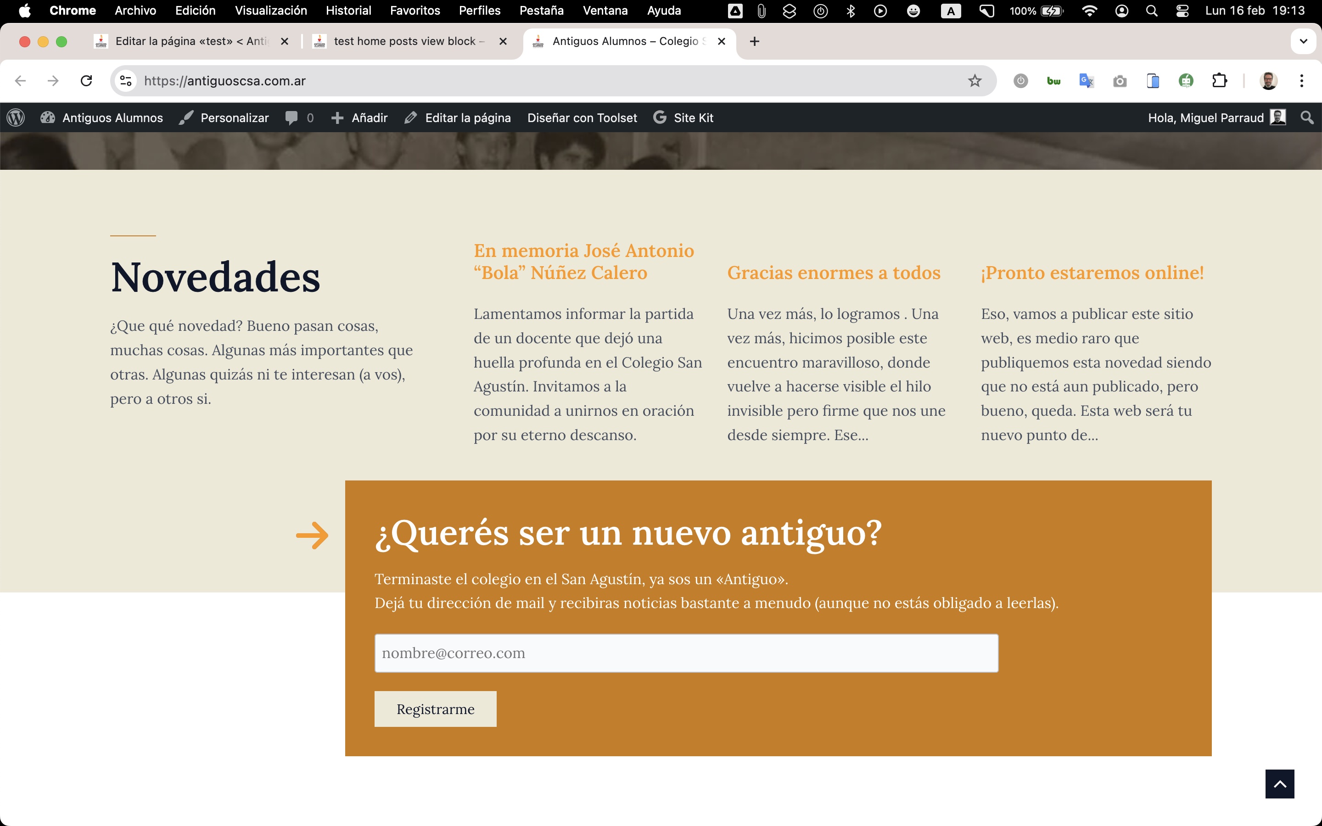This screenshot has width=1322, height=826.
Task: Open the site information icon in the address bar
Action: point(126,81)
